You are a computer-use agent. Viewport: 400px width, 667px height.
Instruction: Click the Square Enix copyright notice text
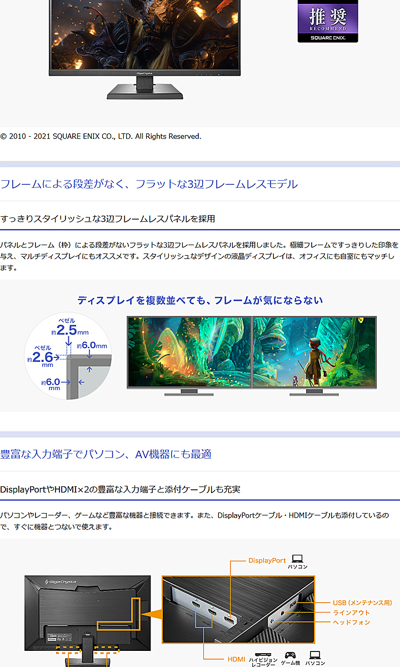[x=101, y=136]
